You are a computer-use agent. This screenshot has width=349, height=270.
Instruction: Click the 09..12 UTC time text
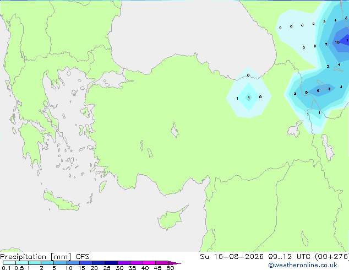tap(280, 257)
